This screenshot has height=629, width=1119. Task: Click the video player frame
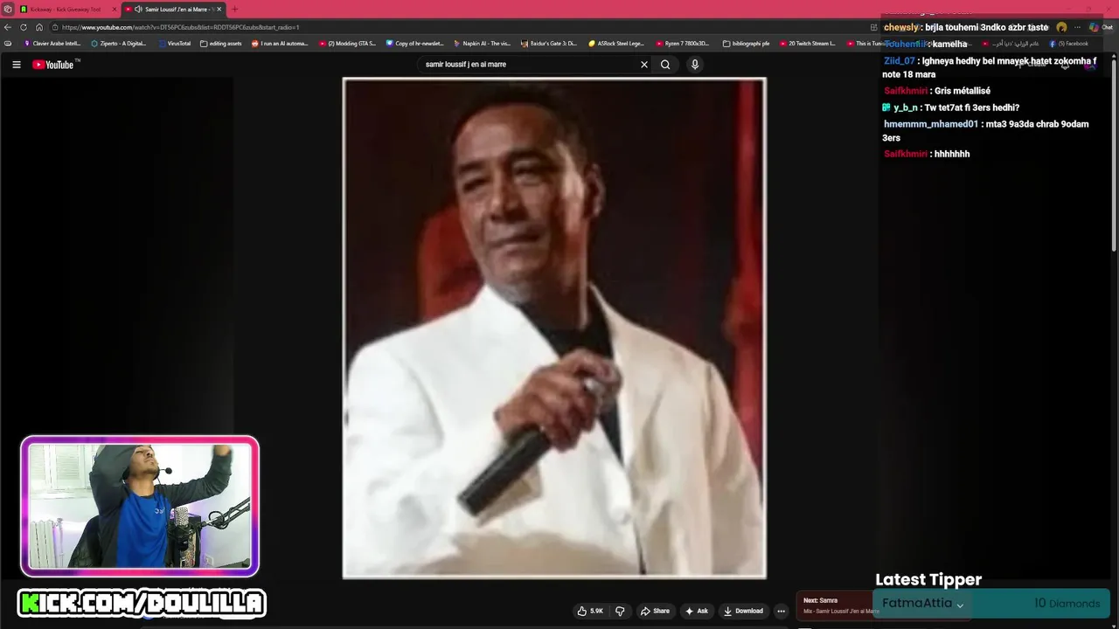pos(554,328)
